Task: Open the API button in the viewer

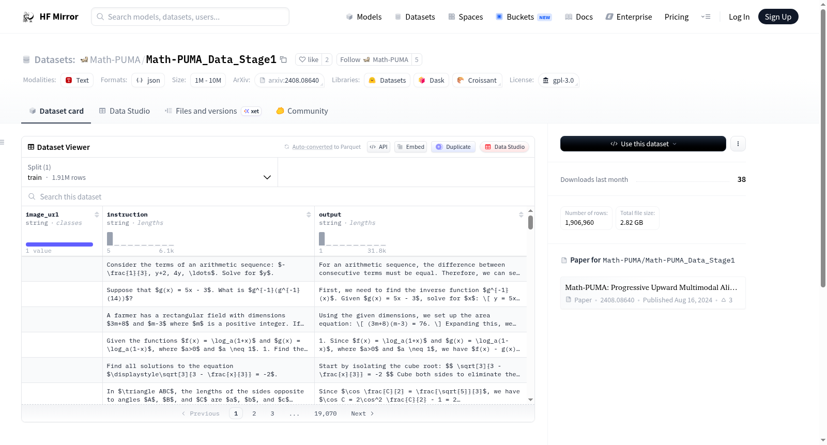Action: click(378, 147)
